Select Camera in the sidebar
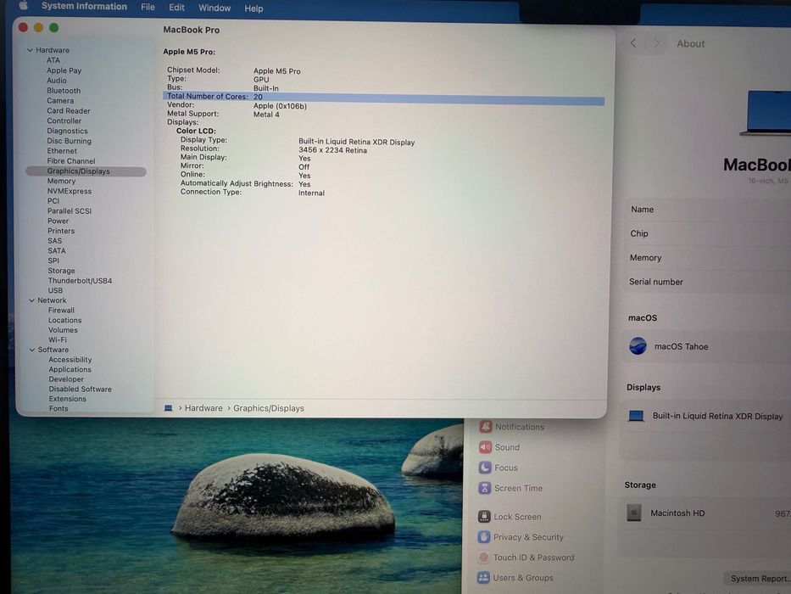The image size is (791, 594). coord(60,100)
